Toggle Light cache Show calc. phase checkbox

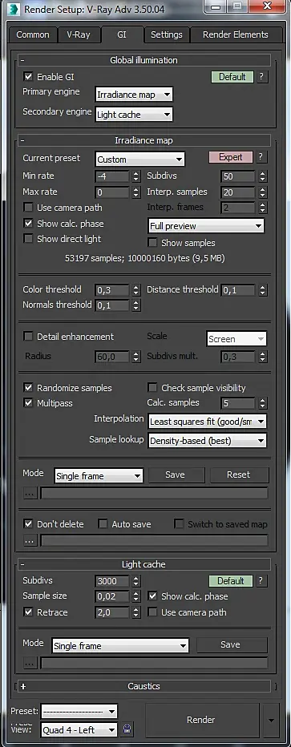point(152,596)
